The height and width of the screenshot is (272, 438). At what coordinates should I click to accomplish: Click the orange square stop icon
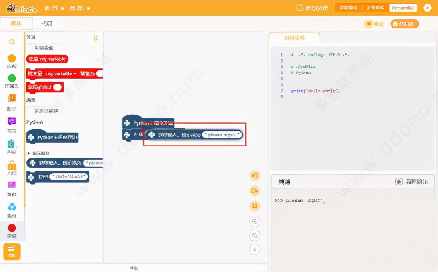(368, 24)
